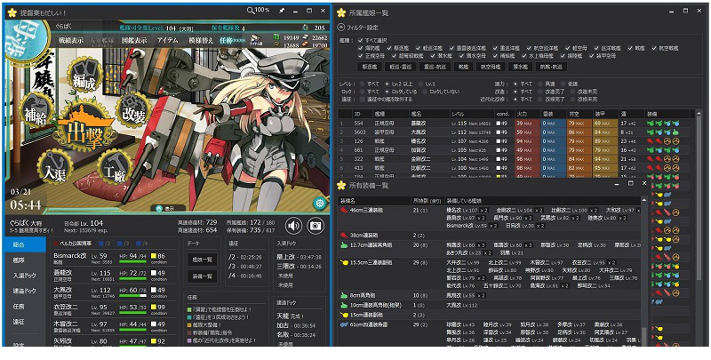Screen dimensions: 711x360
Task: Click the Bismarck改 HP bar in overview
Action: point(133,263)
